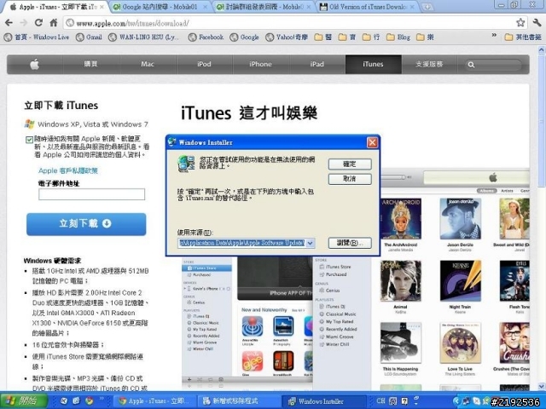Open the Windows 開始 start button
Image resolution: width=546 pixels, height=409 pixels.
click(23, 400)
